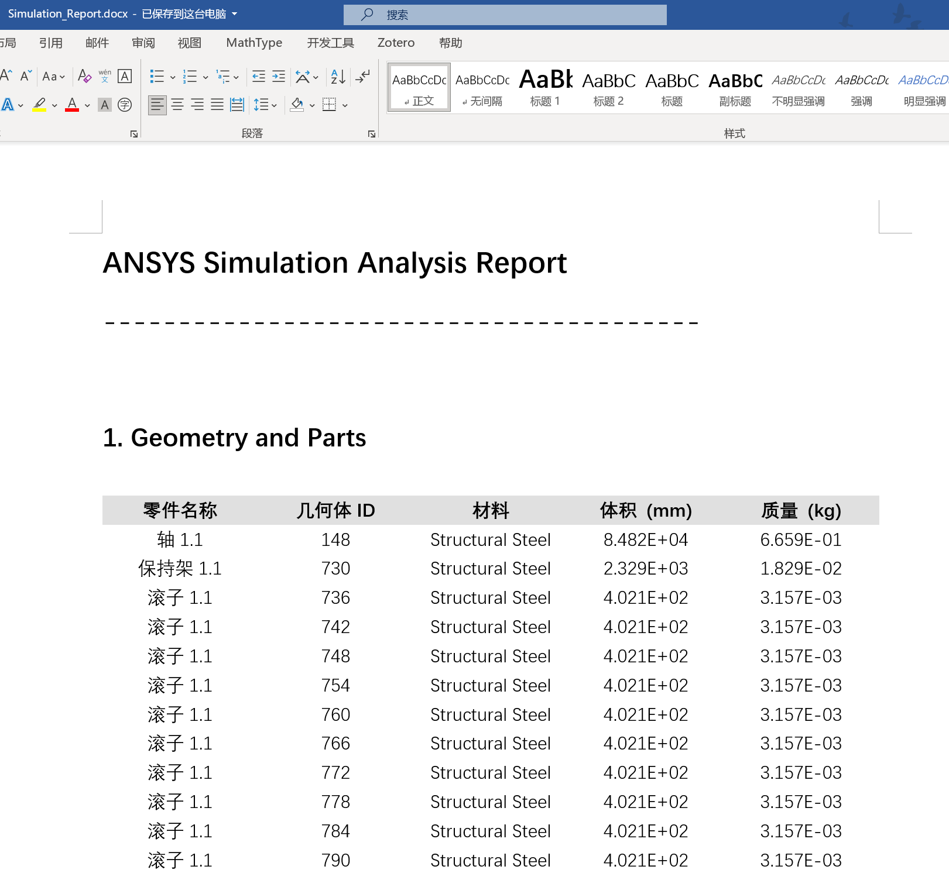The image size is (949, 880).
Task: Expand the font color dropdown arrow
Action: pos(87,105)
